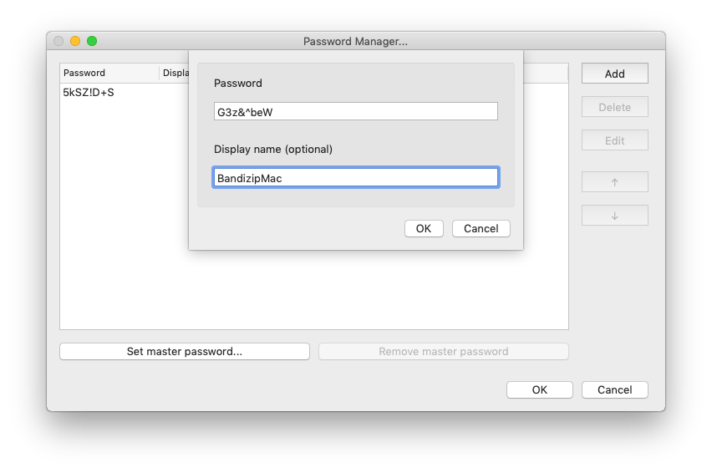Click the up arrow reorder button
The height and width of the screenshot is (473, 712).
coord(614,182)
